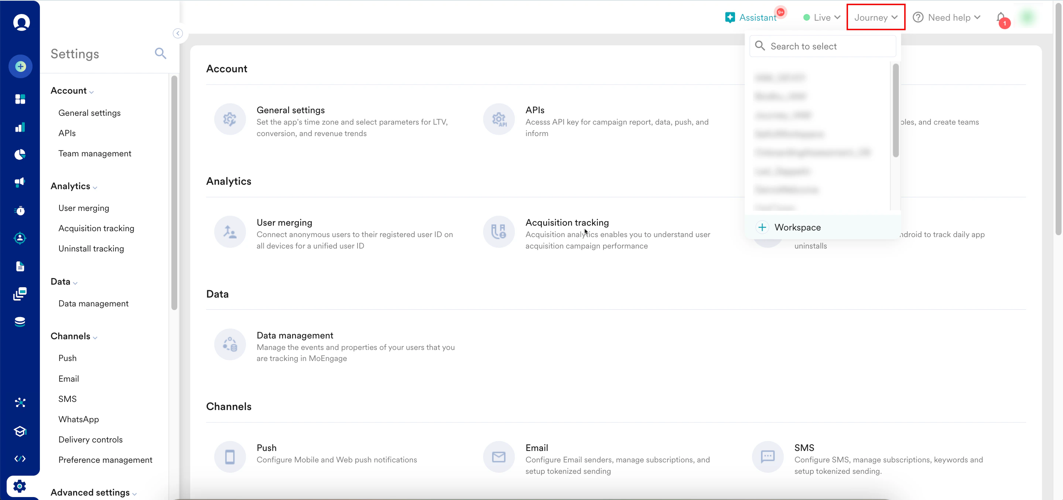Click the plus create button in sidebar
This screenshot has width=1063, height=500.
(x=20, y=66)
